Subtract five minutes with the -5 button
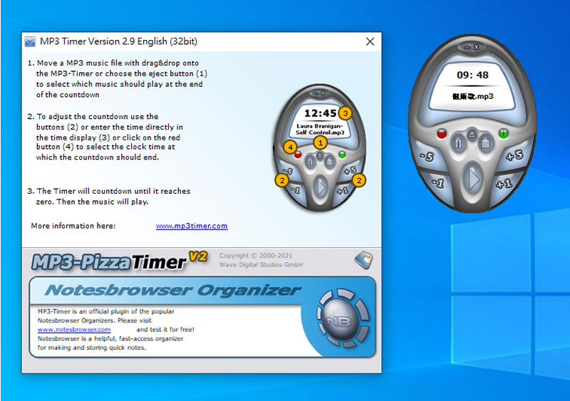The width and height of the screenshot is (570, 401). (427, 156)
